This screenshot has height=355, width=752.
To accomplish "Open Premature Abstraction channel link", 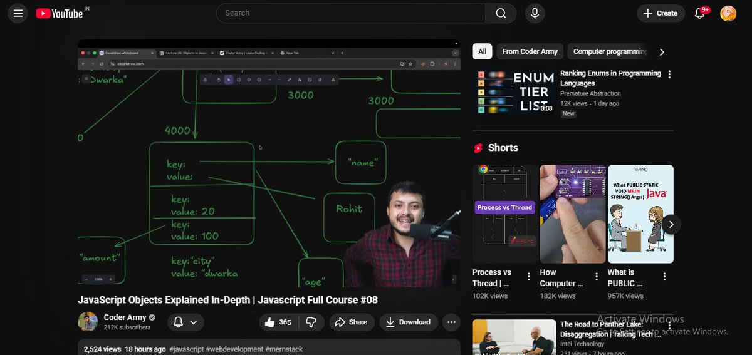I will tap(590, 93).
